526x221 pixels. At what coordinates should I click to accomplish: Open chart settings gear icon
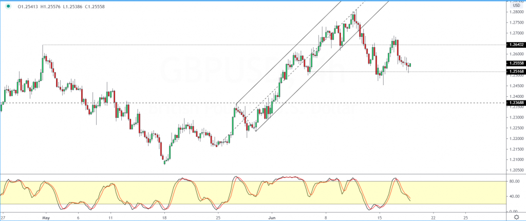click(517, 217)
